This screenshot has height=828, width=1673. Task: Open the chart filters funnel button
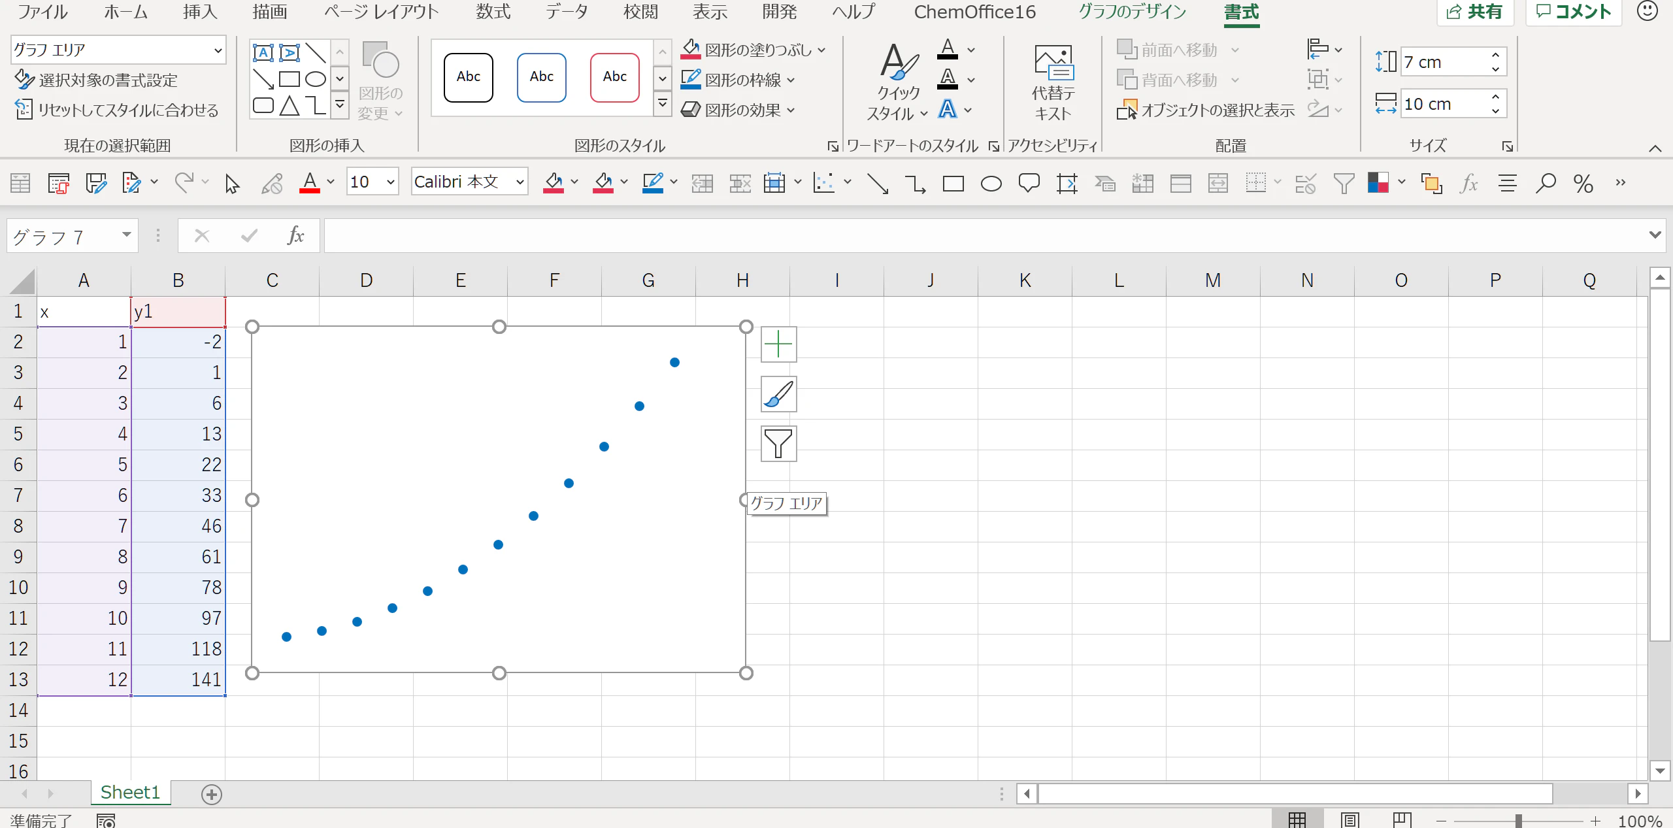[x=778, y=444]
